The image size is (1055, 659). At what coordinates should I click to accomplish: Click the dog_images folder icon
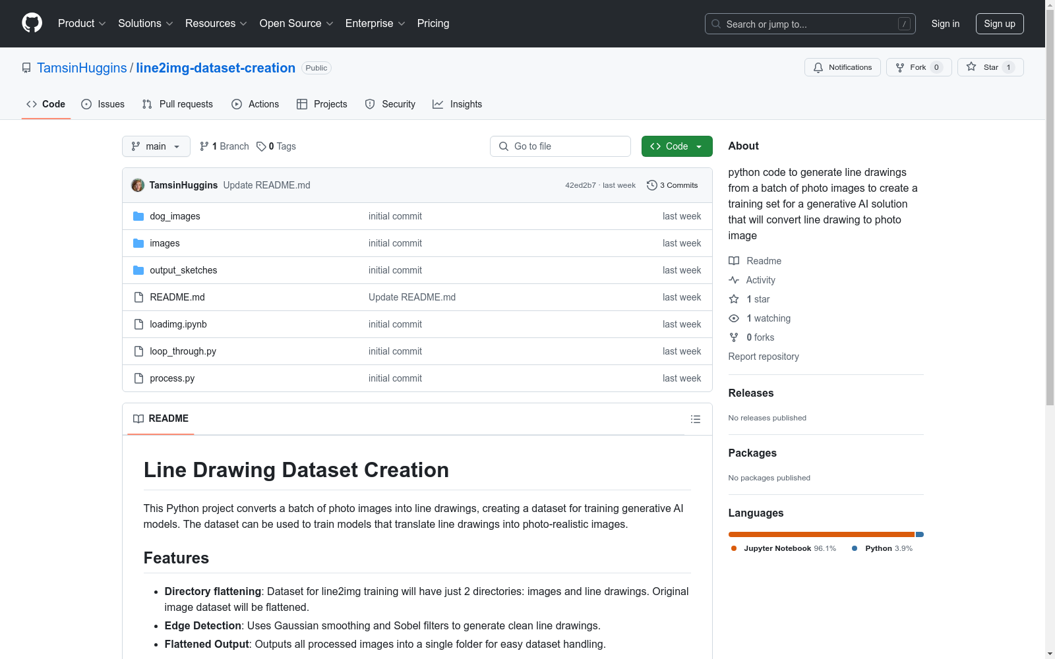[138, 216]
